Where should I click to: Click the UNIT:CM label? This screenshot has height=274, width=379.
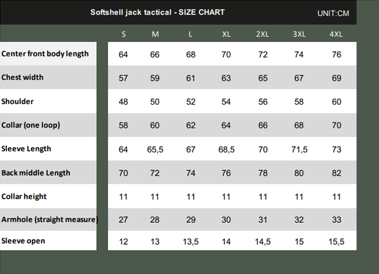[333, 13]
